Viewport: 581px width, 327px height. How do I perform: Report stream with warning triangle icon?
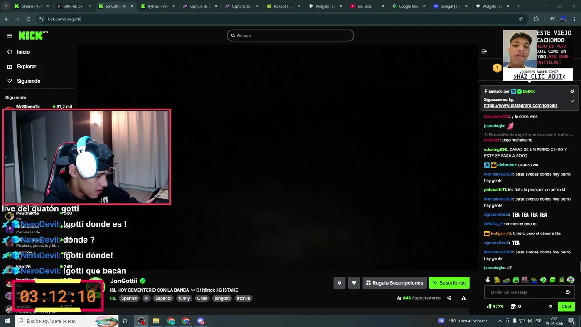[463, 298]
